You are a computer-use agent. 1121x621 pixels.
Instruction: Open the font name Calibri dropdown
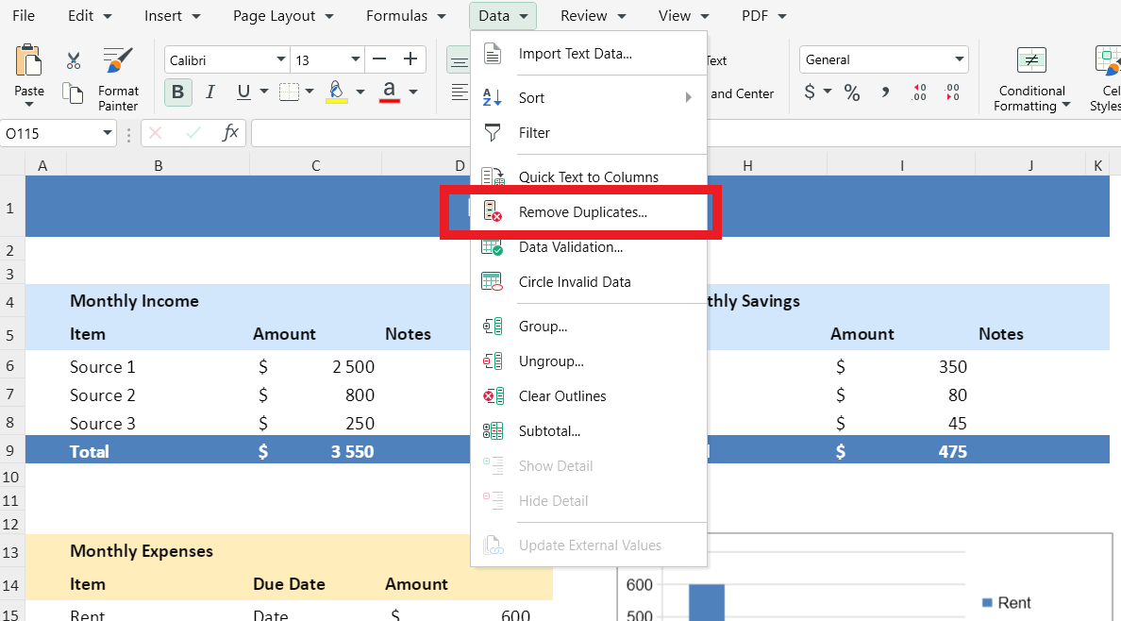tap(281, 59)
